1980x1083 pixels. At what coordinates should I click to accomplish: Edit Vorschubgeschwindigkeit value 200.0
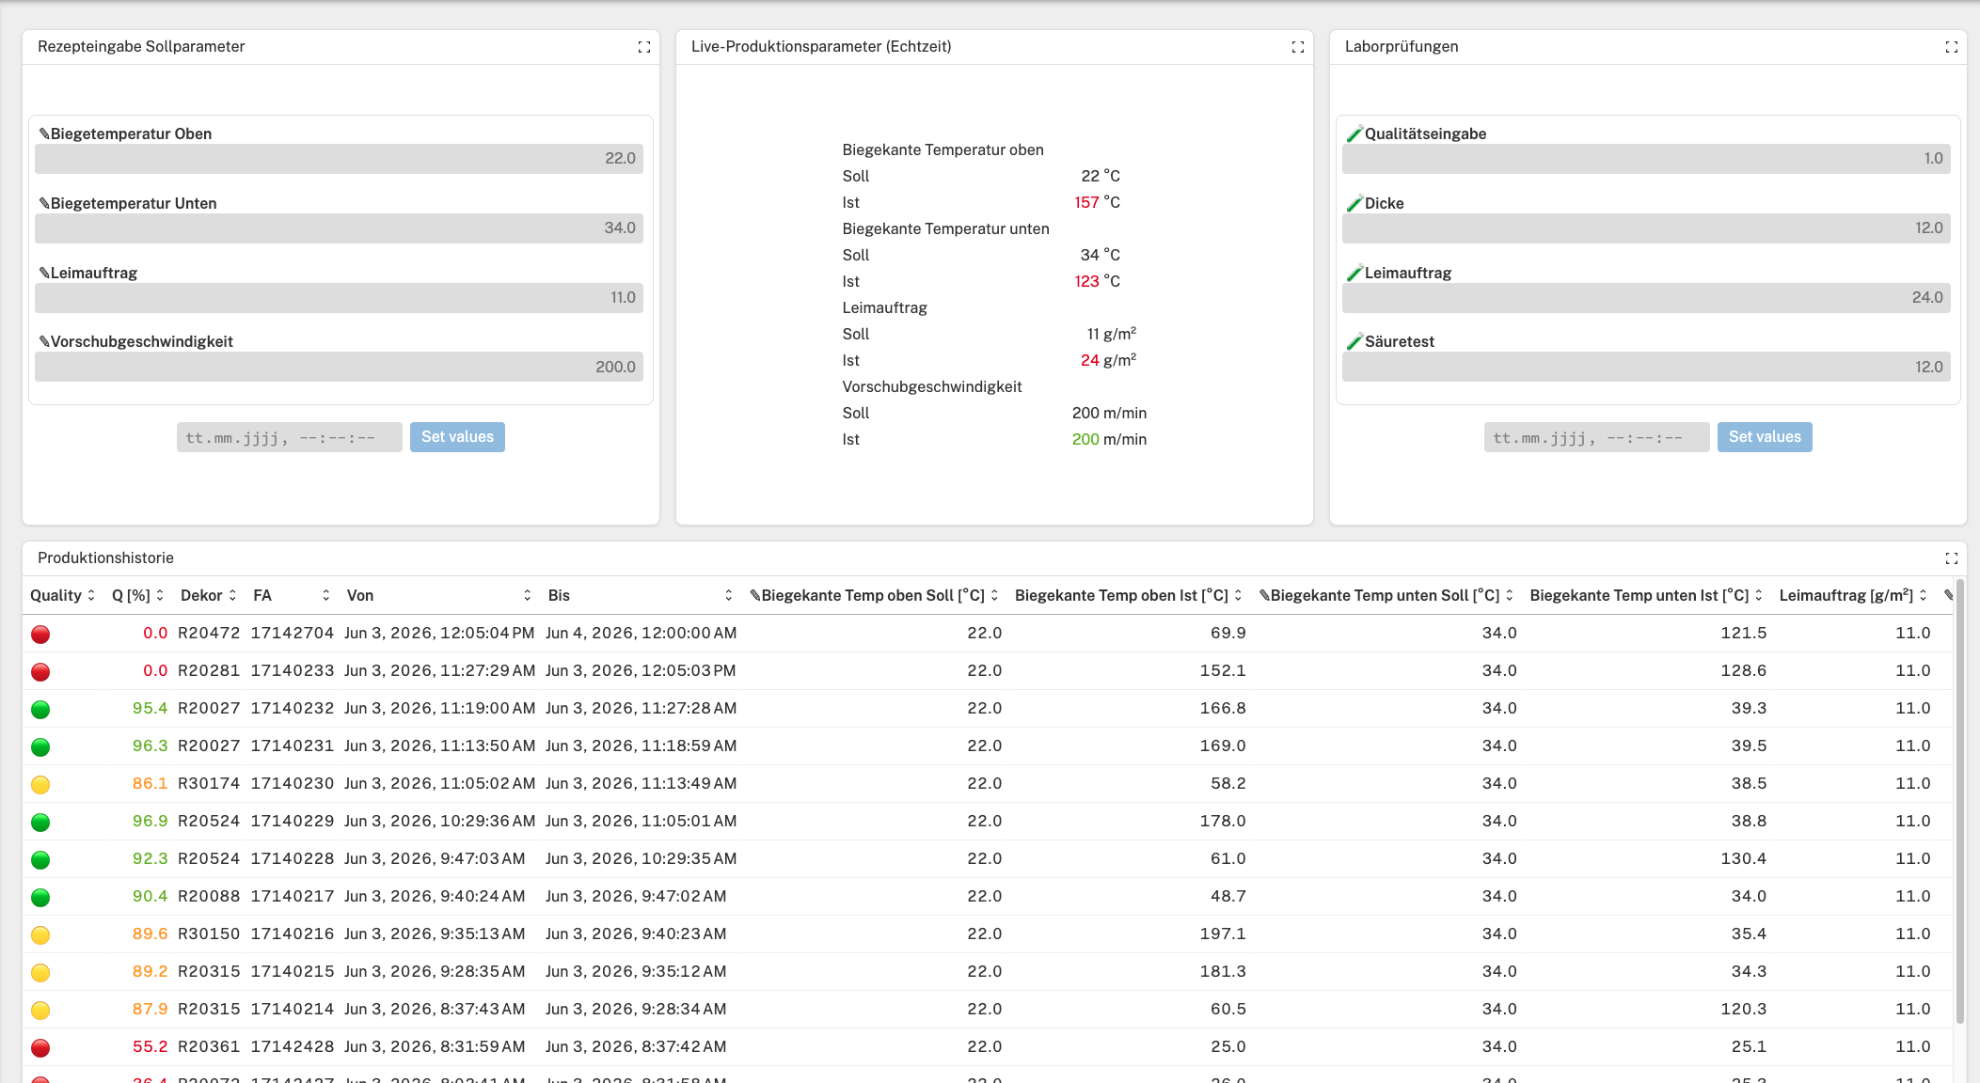[339, 367]
